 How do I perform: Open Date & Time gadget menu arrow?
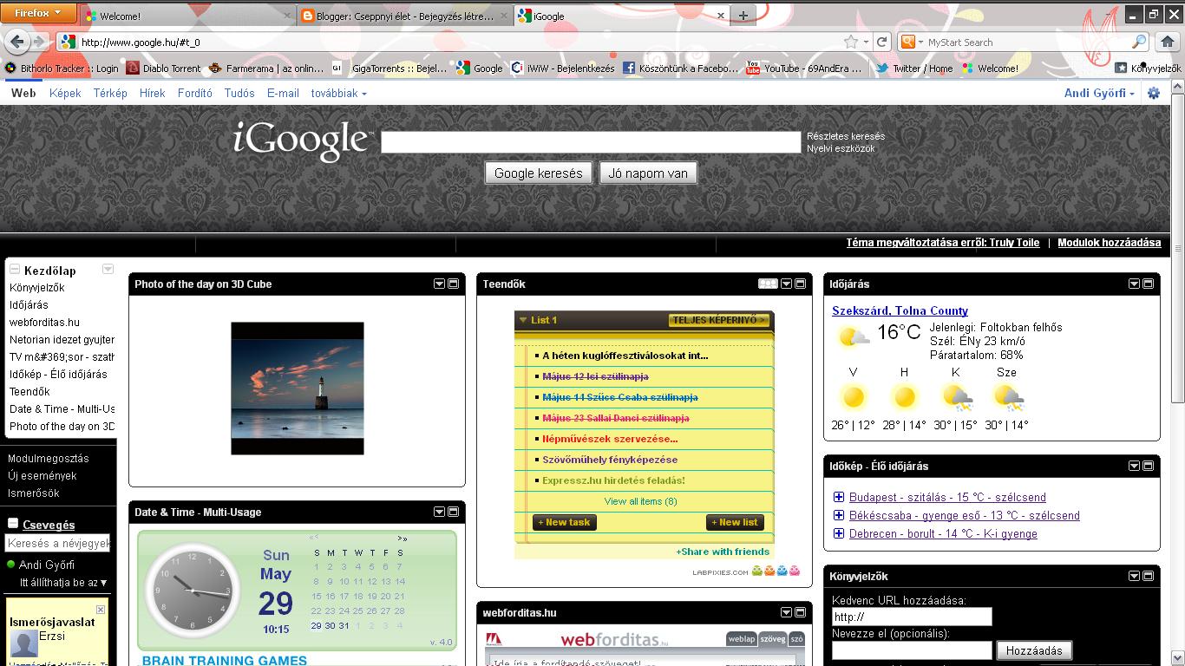pos(439,512)
